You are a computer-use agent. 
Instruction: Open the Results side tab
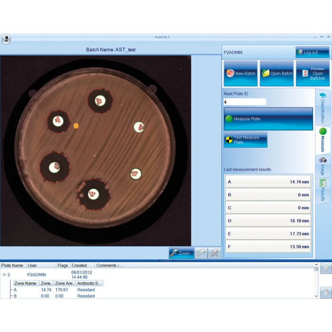(x=323, y=191)
